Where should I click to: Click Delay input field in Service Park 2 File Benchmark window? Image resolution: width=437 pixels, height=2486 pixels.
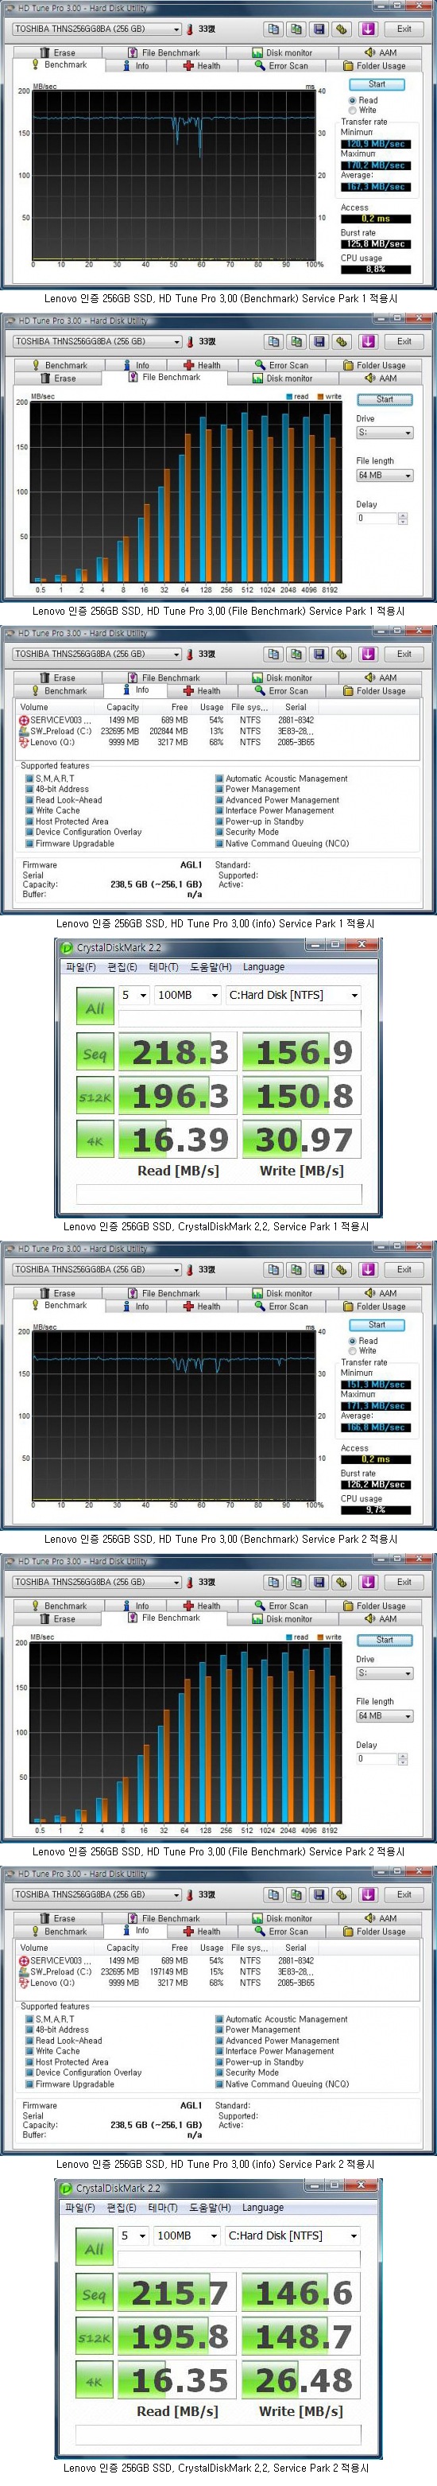click(377, 1759)
